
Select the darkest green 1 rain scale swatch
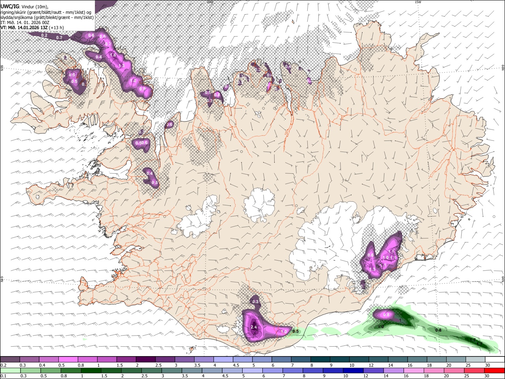[91, 370]
